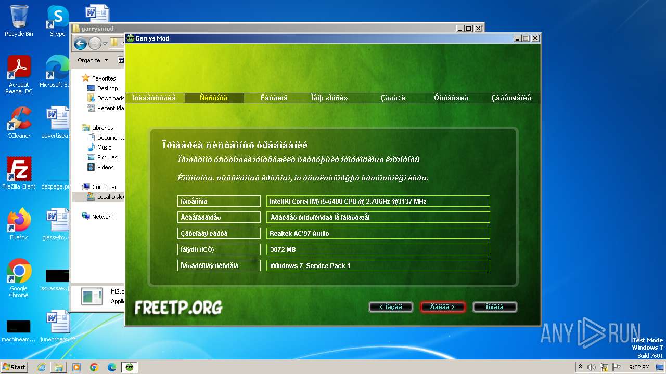
Task: Select the fifth installer step tab
Action: [x=393, y=98]
